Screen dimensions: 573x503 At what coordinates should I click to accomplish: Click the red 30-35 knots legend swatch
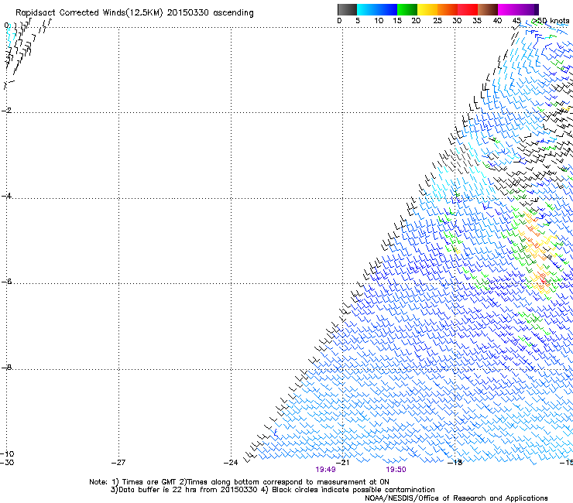[468, 9]
